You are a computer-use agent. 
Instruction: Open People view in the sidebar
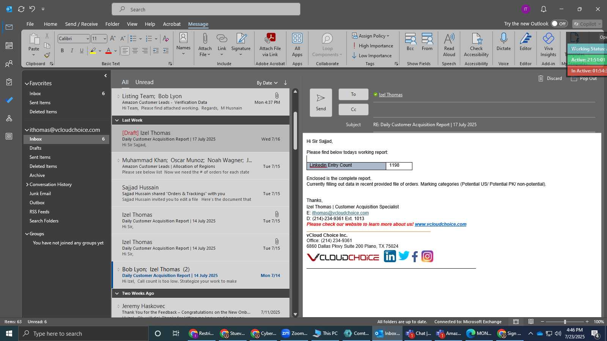[x=9, y=64]
